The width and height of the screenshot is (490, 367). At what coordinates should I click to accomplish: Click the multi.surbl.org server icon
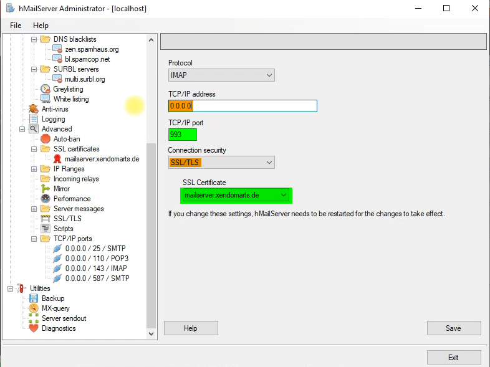tap(57, 79)
